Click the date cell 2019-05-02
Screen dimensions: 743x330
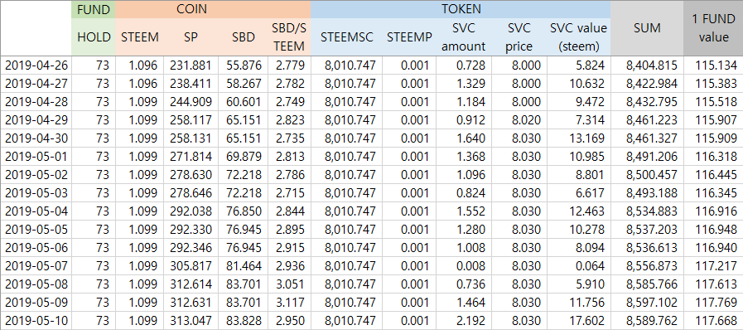click(x=36, y=174)
